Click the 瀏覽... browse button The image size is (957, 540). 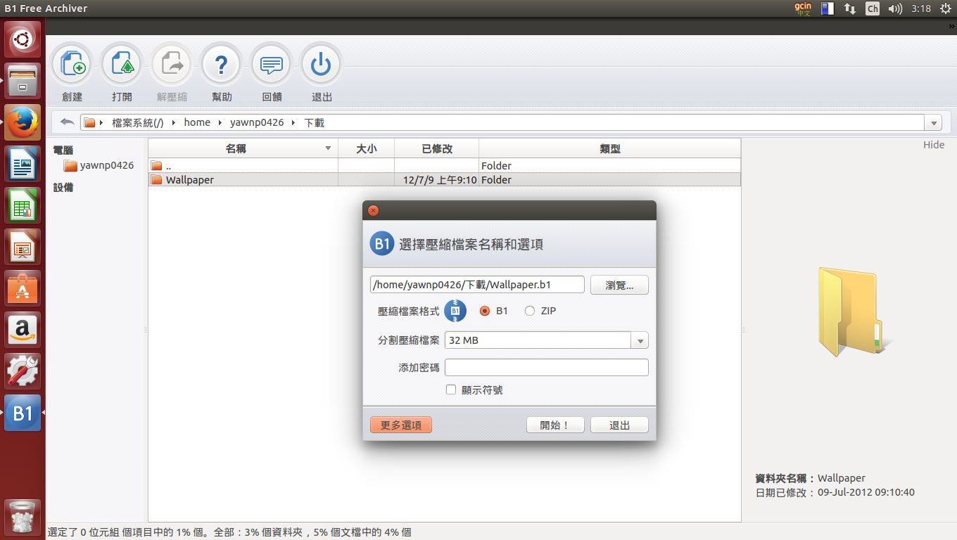[x=619, y=285]
